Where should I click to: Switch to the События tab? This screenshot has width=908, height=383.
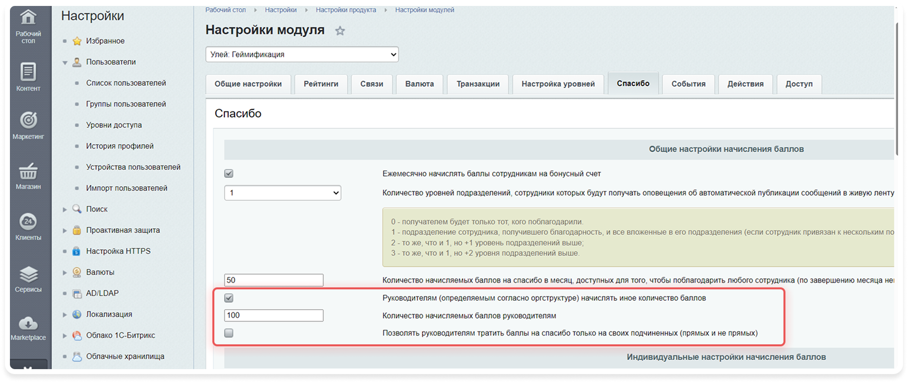pos(688,84)
